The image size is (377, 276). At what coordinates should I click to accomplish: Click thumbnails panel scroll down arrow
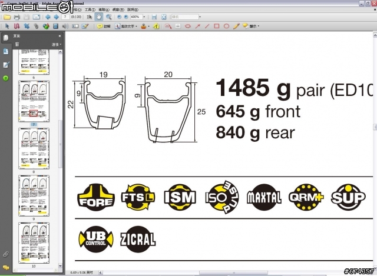[x=60, y=265]
